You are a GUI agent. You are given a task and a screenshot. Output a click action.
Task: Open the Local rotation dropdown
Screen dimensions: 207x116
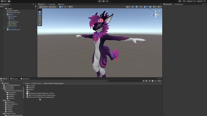53,7
